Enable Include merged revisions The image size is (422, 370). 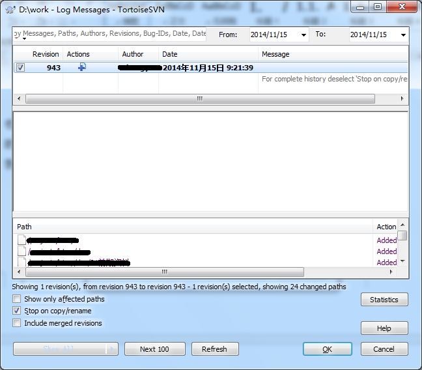click(17, 322)
